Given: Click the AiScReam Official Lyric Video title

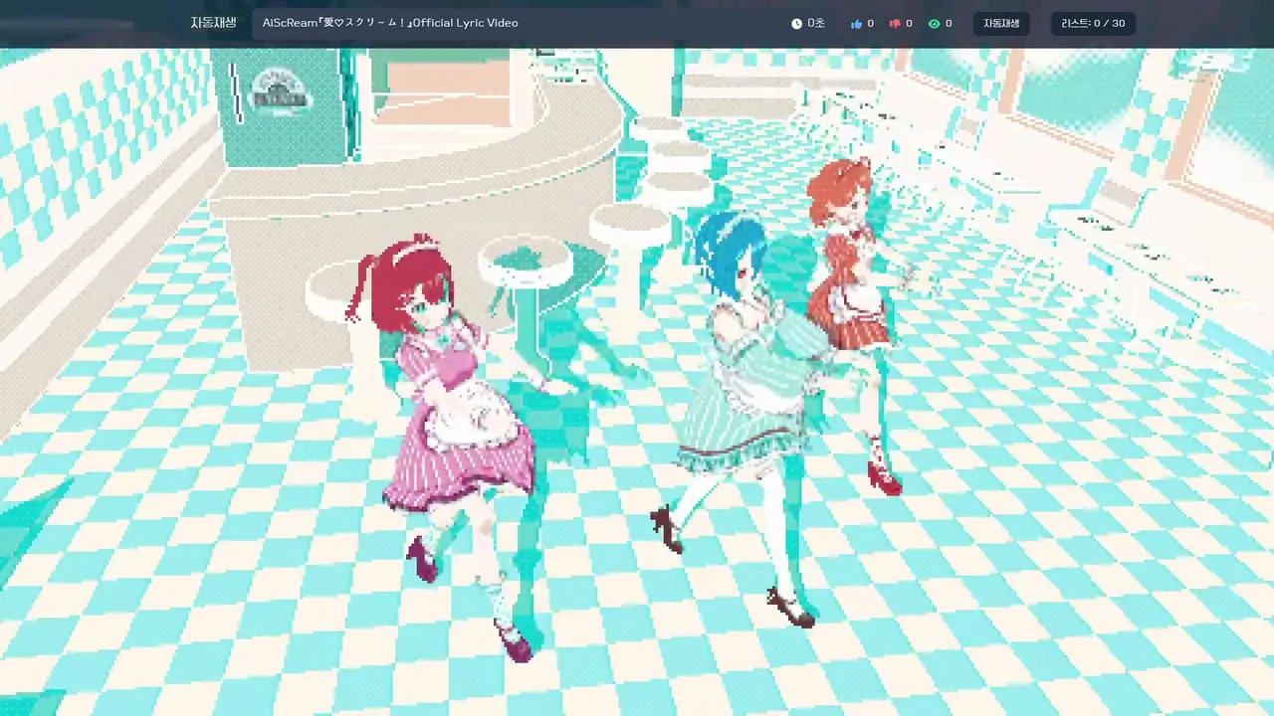Looking at the screenshot, I should point(390,23).
